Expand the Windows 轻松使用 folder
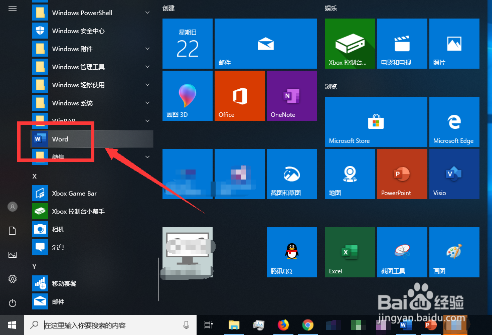The height and width of the screenshot is (335, 492). (x=92, y=85)
